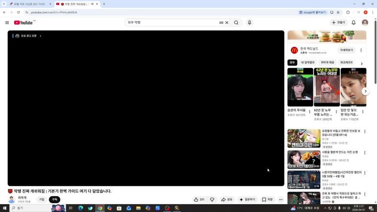This screenshot has width=377, height=212.
Task: Open the McDonald's ad options menu
Action: tap(361, 50)
